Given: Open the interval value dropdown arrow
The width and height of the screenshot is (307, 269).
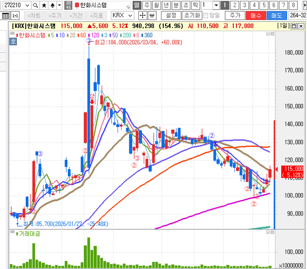Looking at the screenshot, I should (216, 5).
